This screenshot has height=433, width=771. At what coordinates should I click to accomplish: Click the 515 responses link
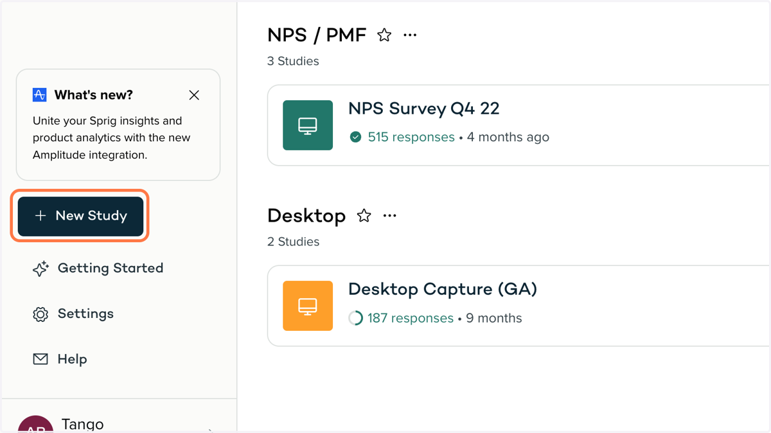click(x=411, y=137)
